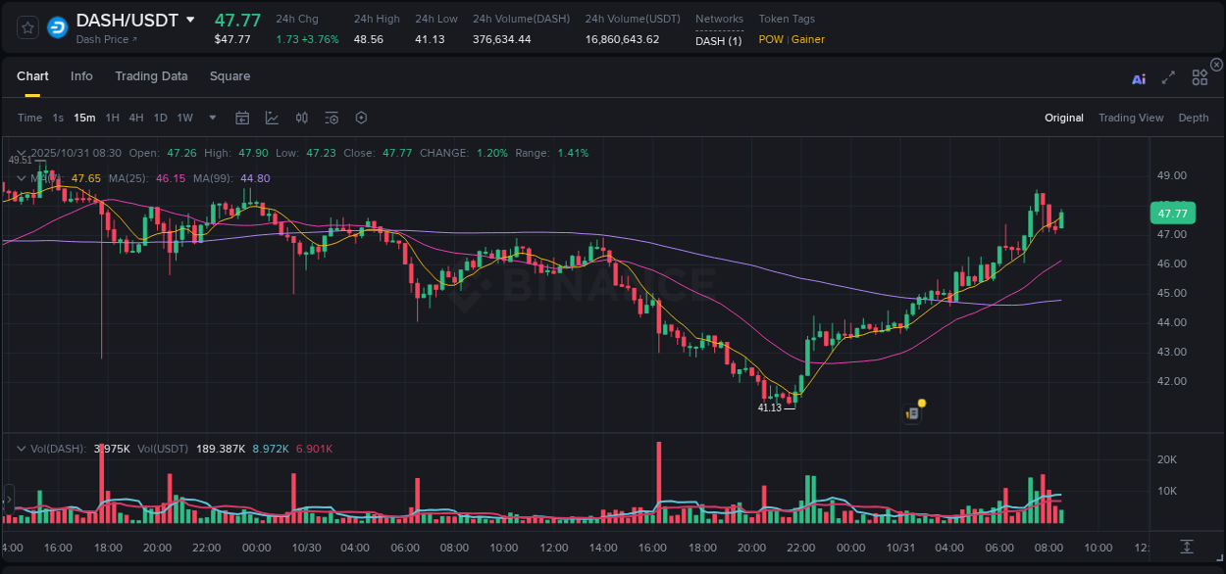Open the candlestick comparison icon
Image resolution: width=1226 pixels, height=574 pixels.
coord(301,118)
